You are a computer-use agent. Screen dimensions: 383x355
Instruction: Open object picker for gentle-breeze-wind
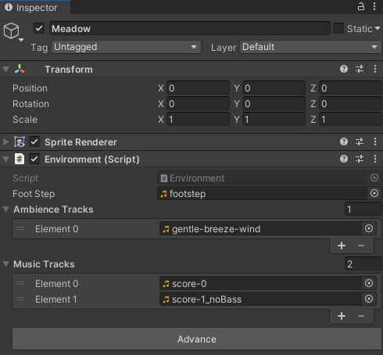(369, 228)
